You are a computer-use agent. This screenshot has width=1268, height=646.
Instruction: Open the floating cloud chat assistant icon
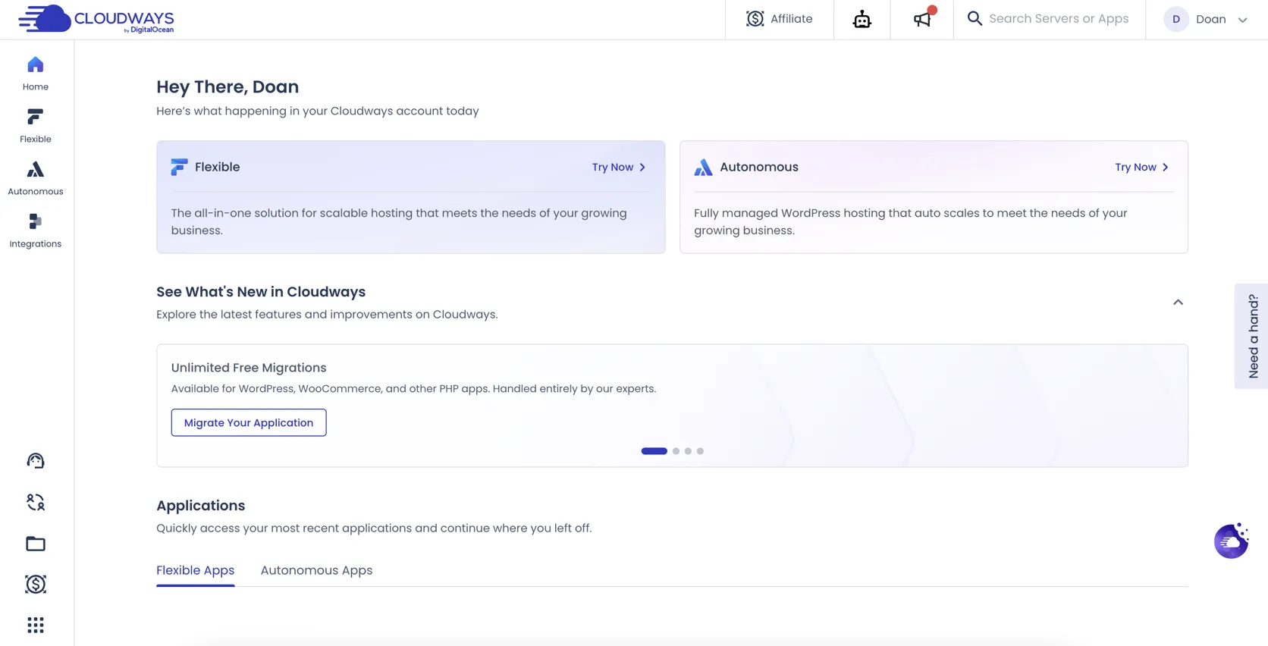pos(1231,541)
